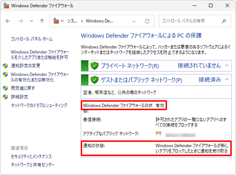The height and width of the screenshot is (175, 236).
Task: Open 既定値に戻す link
Action: (23, 88)
